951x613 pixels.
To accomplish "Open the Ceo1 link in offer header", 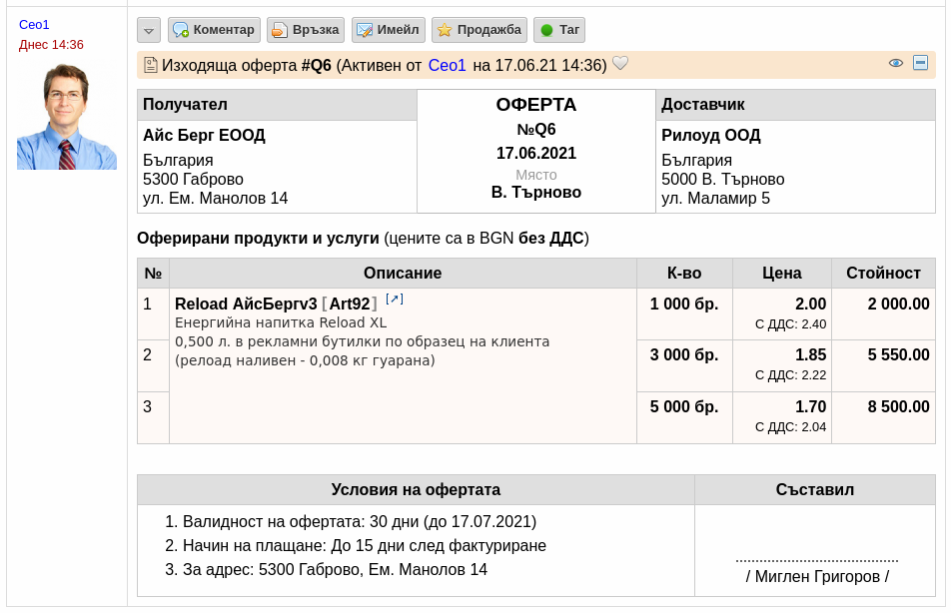I will [447, 66].
